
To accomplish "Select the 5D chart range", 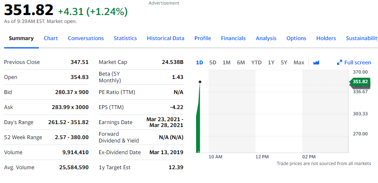I will 213,63.
